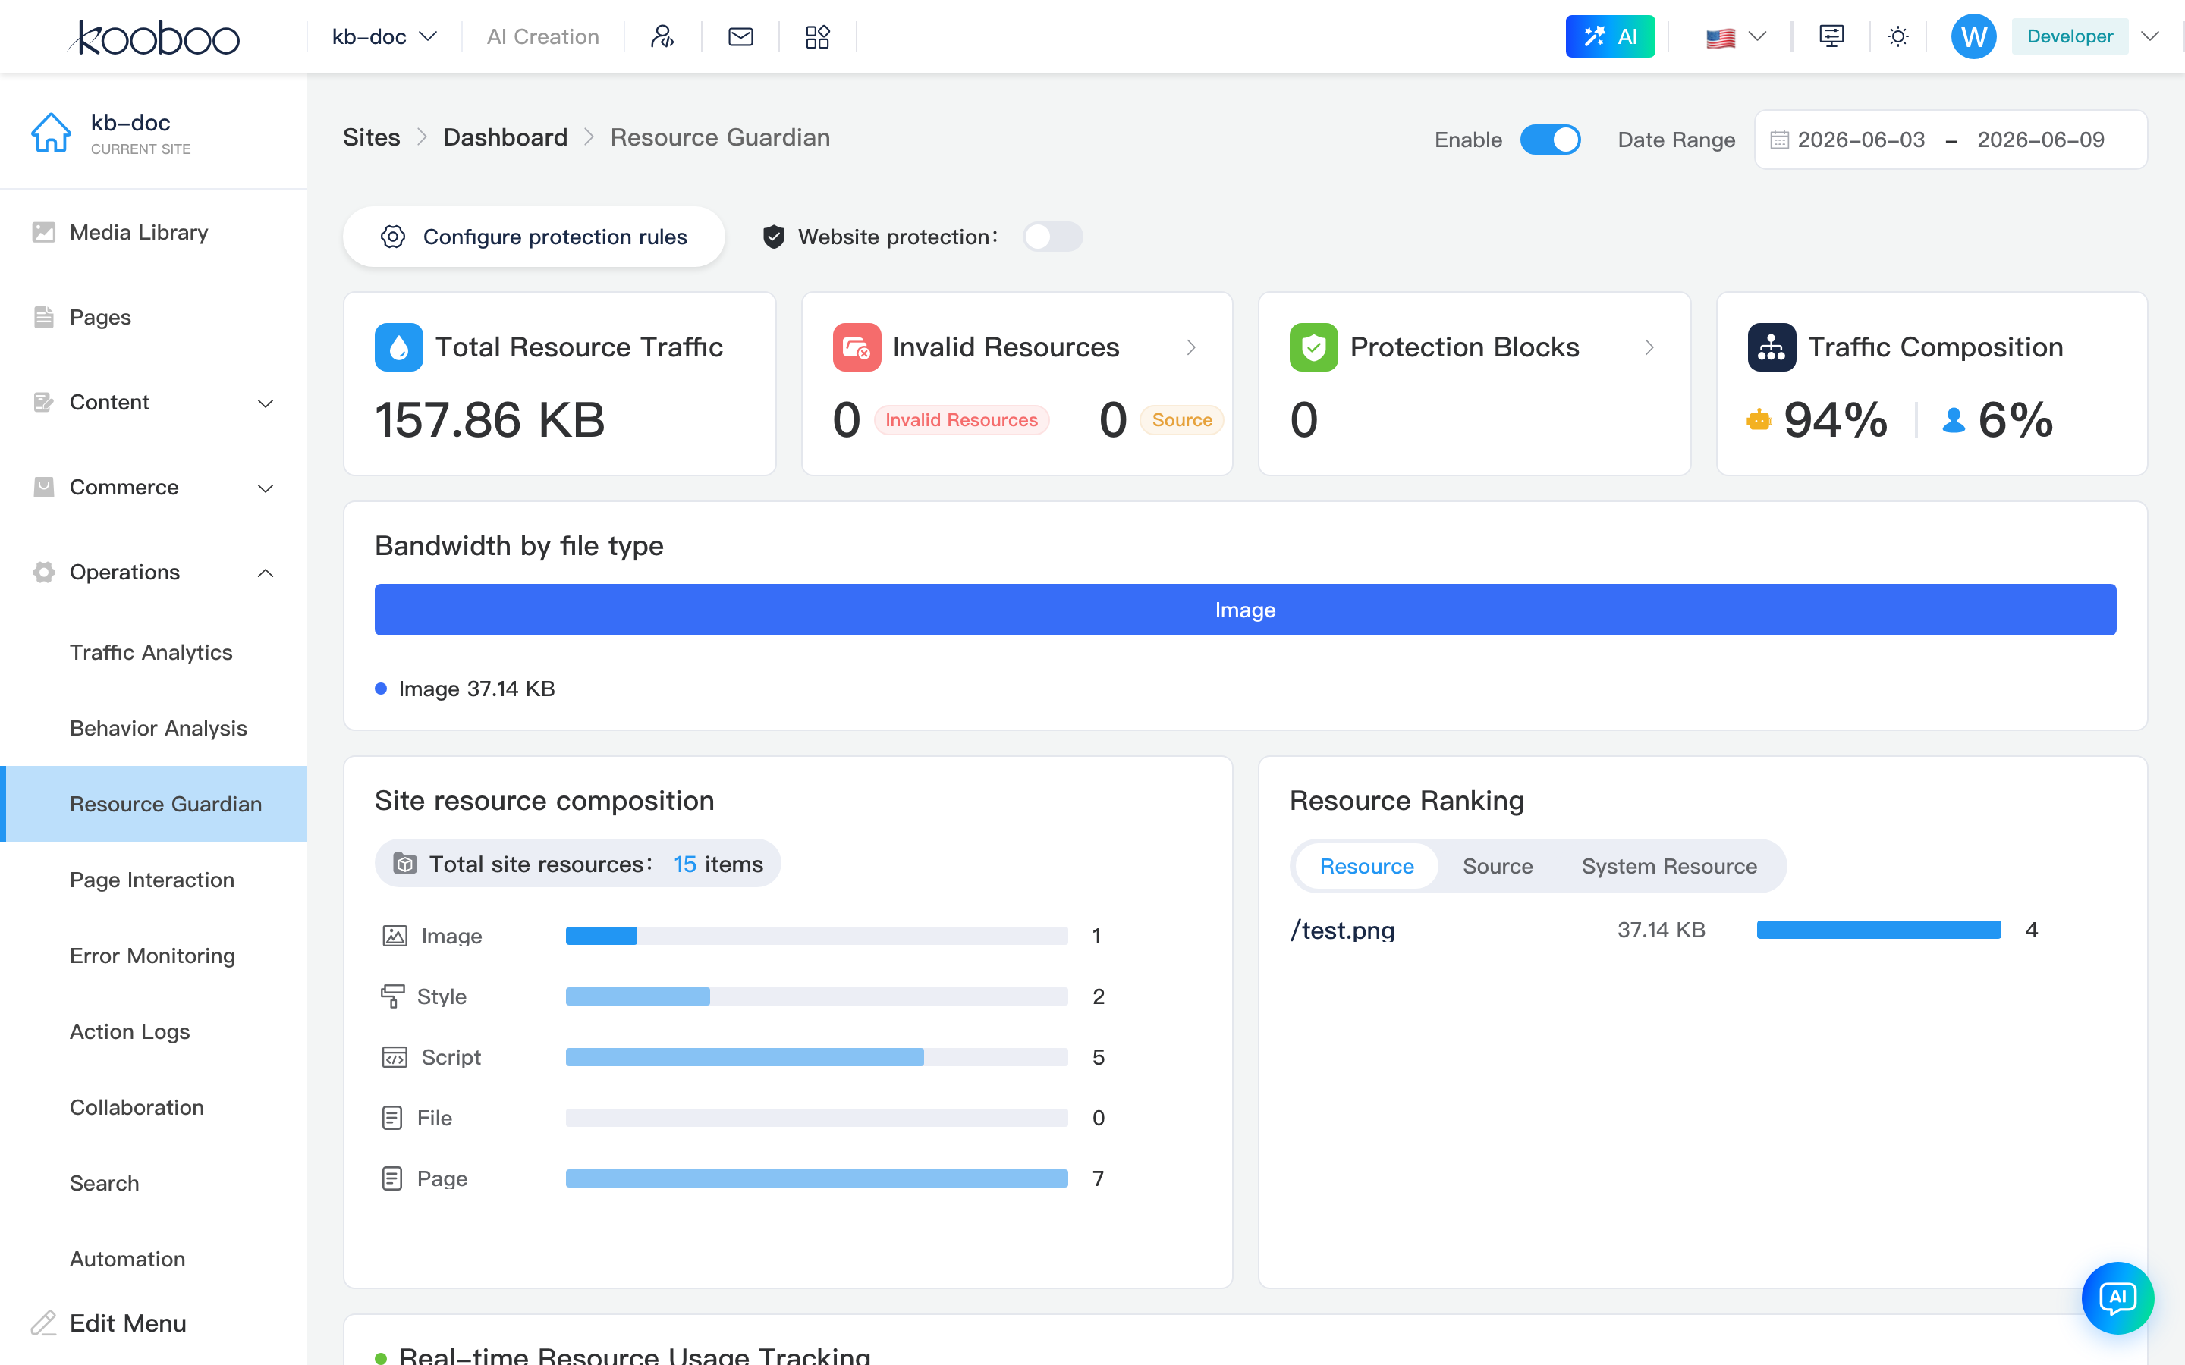
Task: Click the W user avatar
Action: 1974,37
